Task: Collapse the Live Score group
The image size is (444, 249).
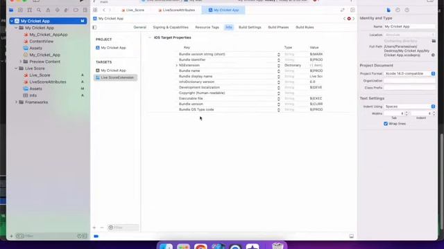Action: pos(16,68)
